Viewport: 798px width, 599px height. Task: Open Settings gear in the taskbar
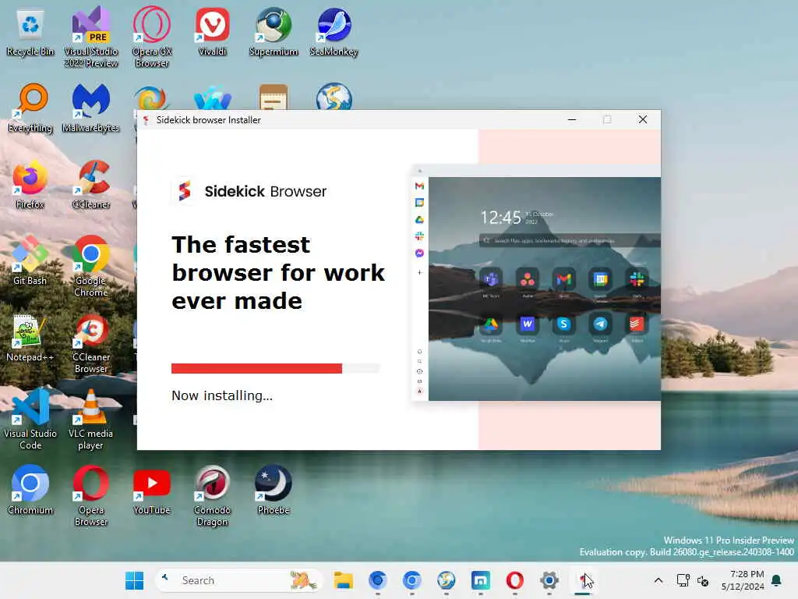(549, 580)
